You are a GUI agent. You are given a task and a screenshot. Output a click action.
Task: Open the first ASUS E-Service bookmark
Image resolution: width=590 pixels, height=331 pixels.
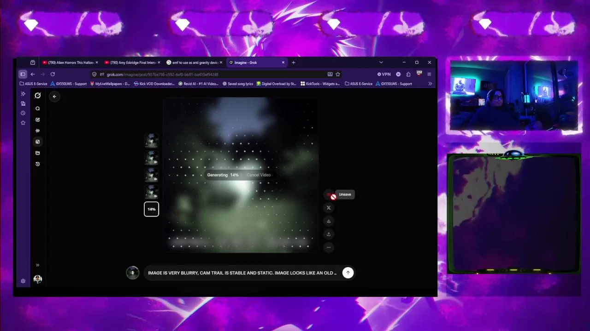pyautogui.click(x=34, y=84)
